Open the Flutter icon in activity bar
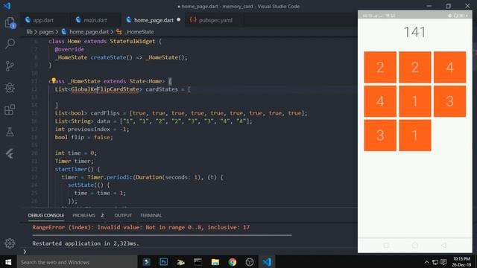Image resolution: width=477 pixels, height=268 pixels. click(10, 154)
